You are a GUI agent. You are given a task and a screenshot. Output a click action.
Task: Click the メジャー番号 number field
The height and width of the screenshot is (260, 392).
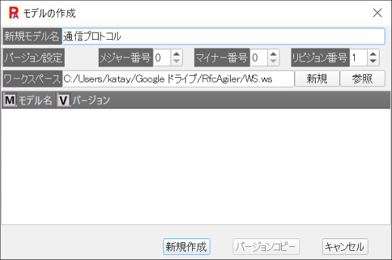point(162,57)
